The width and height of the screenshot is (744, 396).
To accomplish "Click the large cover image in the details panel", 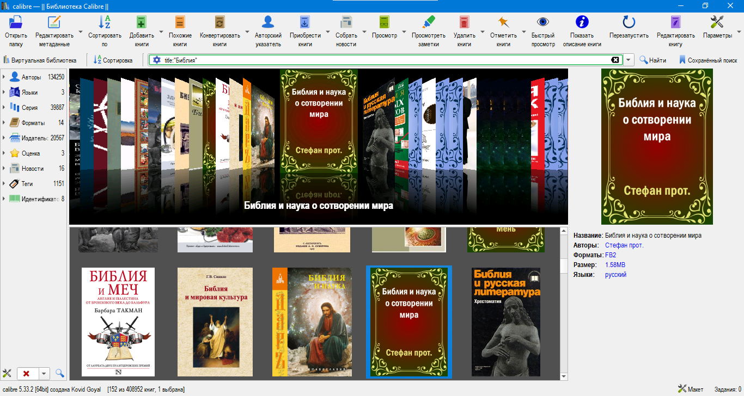I will [657, 146].
